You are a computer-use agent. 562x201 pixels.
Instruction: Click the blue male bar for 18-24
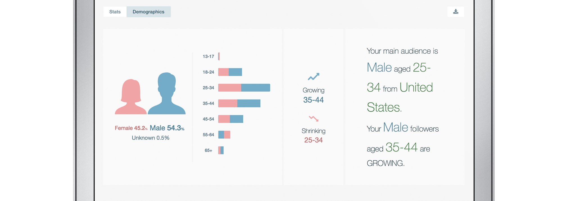pyautogui.click(x=235, y=72)
